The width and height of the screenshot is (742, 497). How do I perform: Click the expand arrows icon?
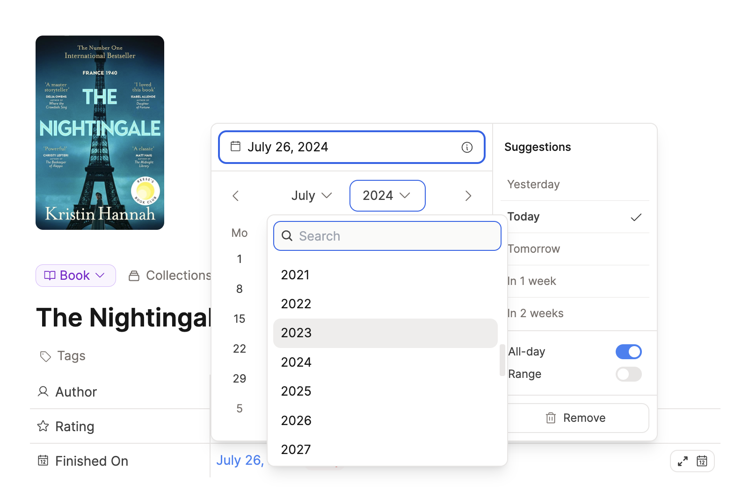point(683,461)
